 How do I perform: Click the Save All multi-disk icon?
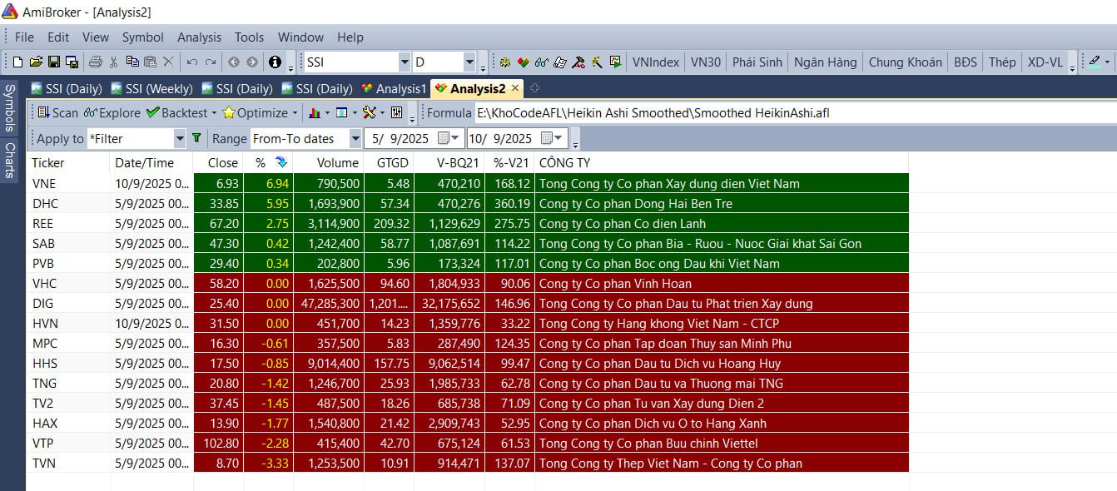tap(72, 62)
